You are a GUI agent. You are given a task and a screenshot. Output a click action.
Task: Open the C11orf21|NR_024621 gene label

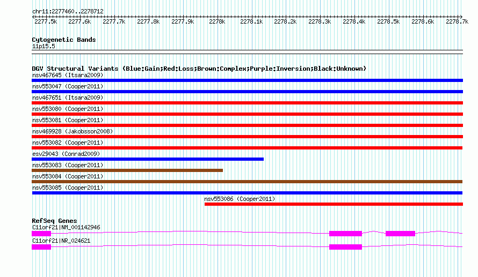click(61, 241)
